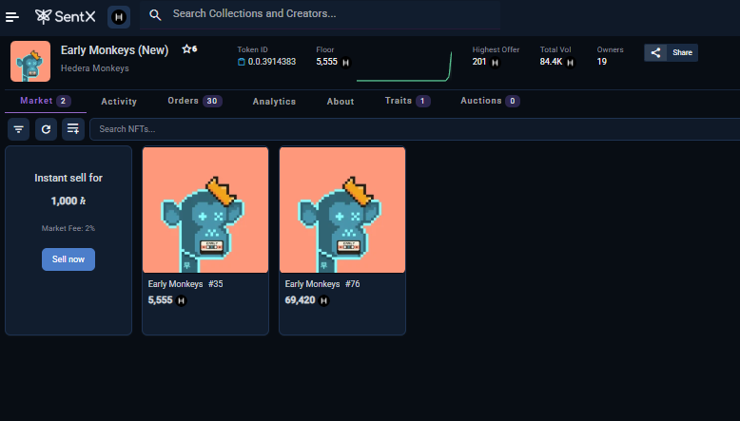
Task: Click the Market Fee: 2% text
Action: (x=68, y=228)
